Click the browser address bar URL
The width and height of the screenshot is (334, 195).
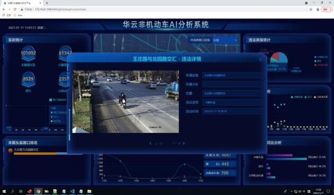click(61, 10)
